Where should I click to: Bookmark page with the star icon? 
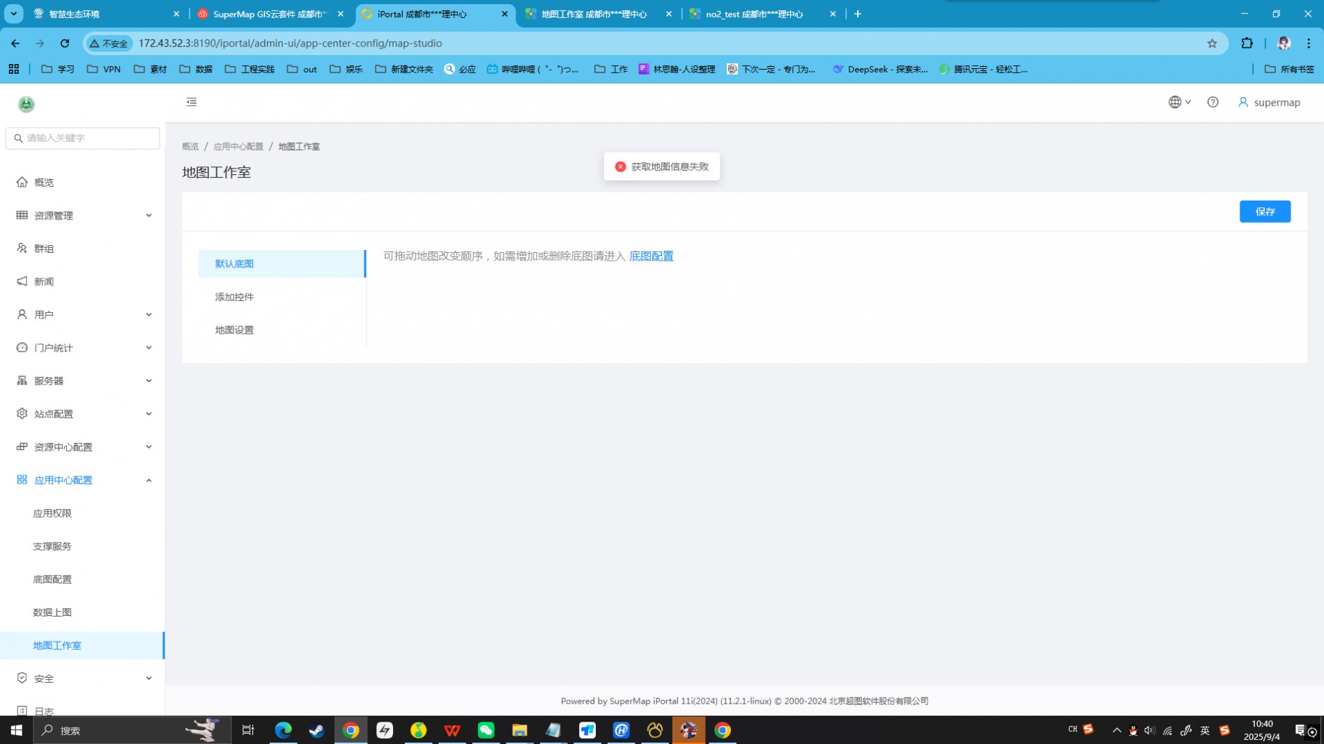(1212, 43)
